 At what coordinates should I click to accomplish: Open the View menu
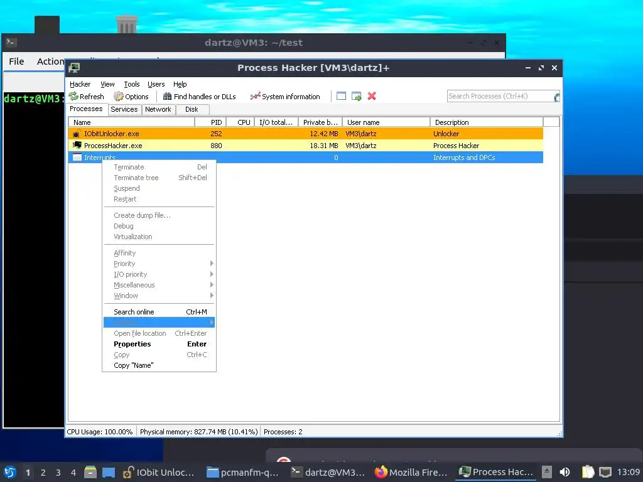107,84
